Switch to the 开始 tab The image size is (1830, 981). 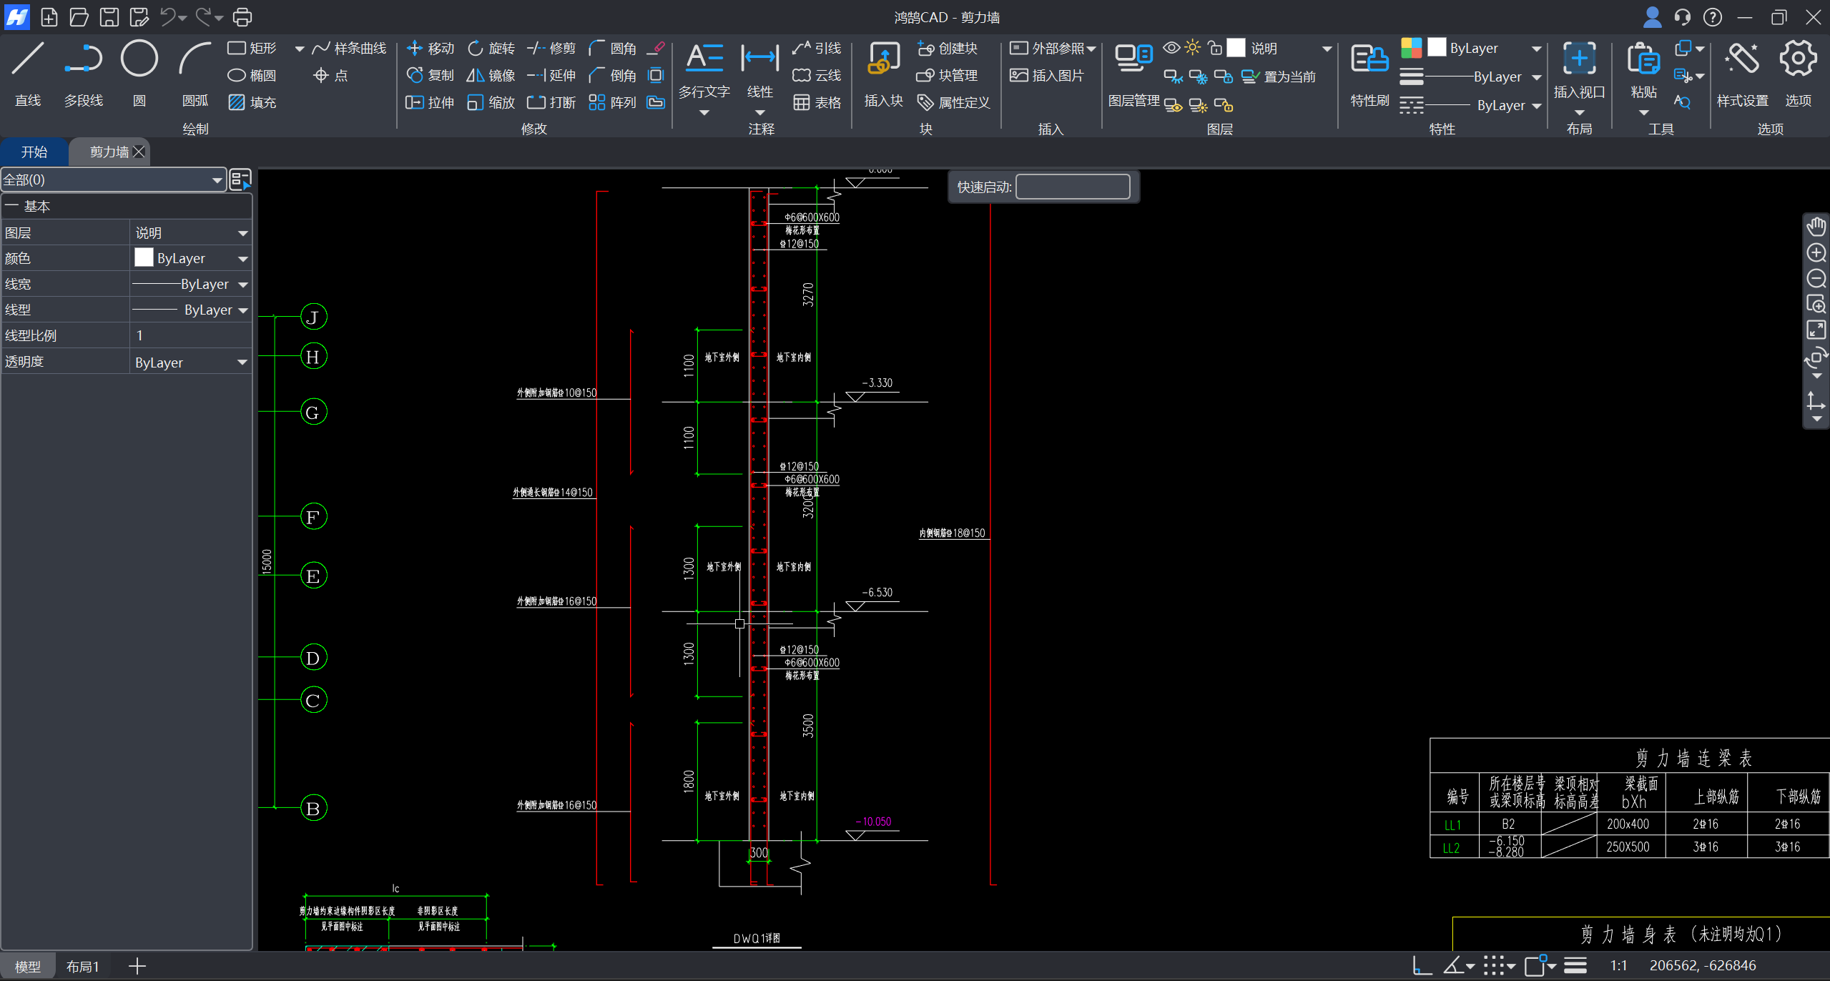coord(34,152)
